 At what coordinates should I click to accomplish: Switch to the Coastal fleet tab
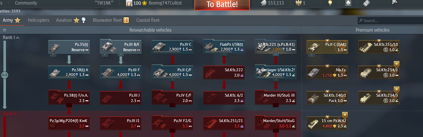click(148, 20)
